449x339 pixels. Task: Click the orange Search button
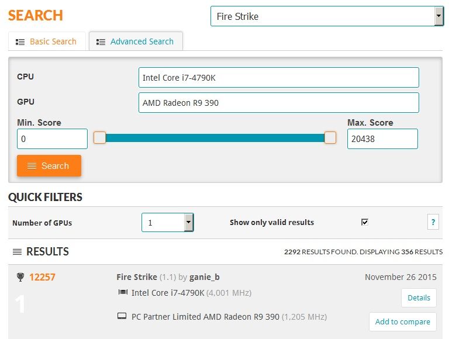pyautogui.click(x=49, y=165)
